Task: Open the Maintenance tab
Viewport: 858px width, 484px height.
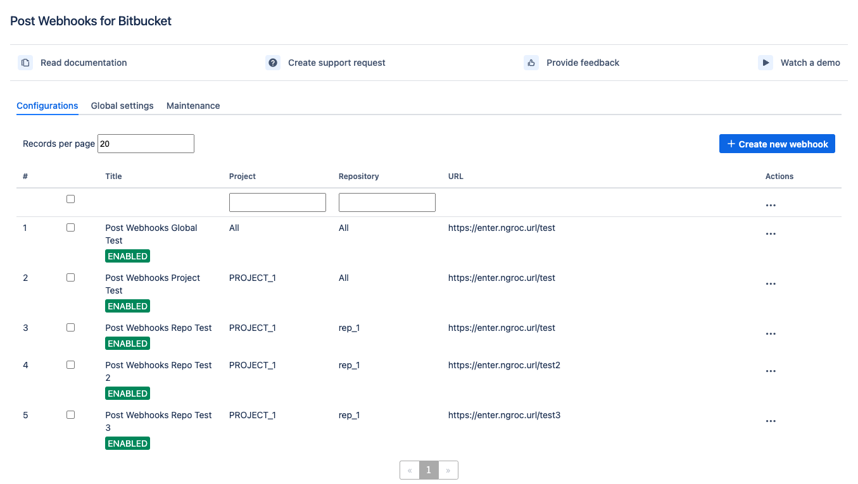Action: click(193, 106)
